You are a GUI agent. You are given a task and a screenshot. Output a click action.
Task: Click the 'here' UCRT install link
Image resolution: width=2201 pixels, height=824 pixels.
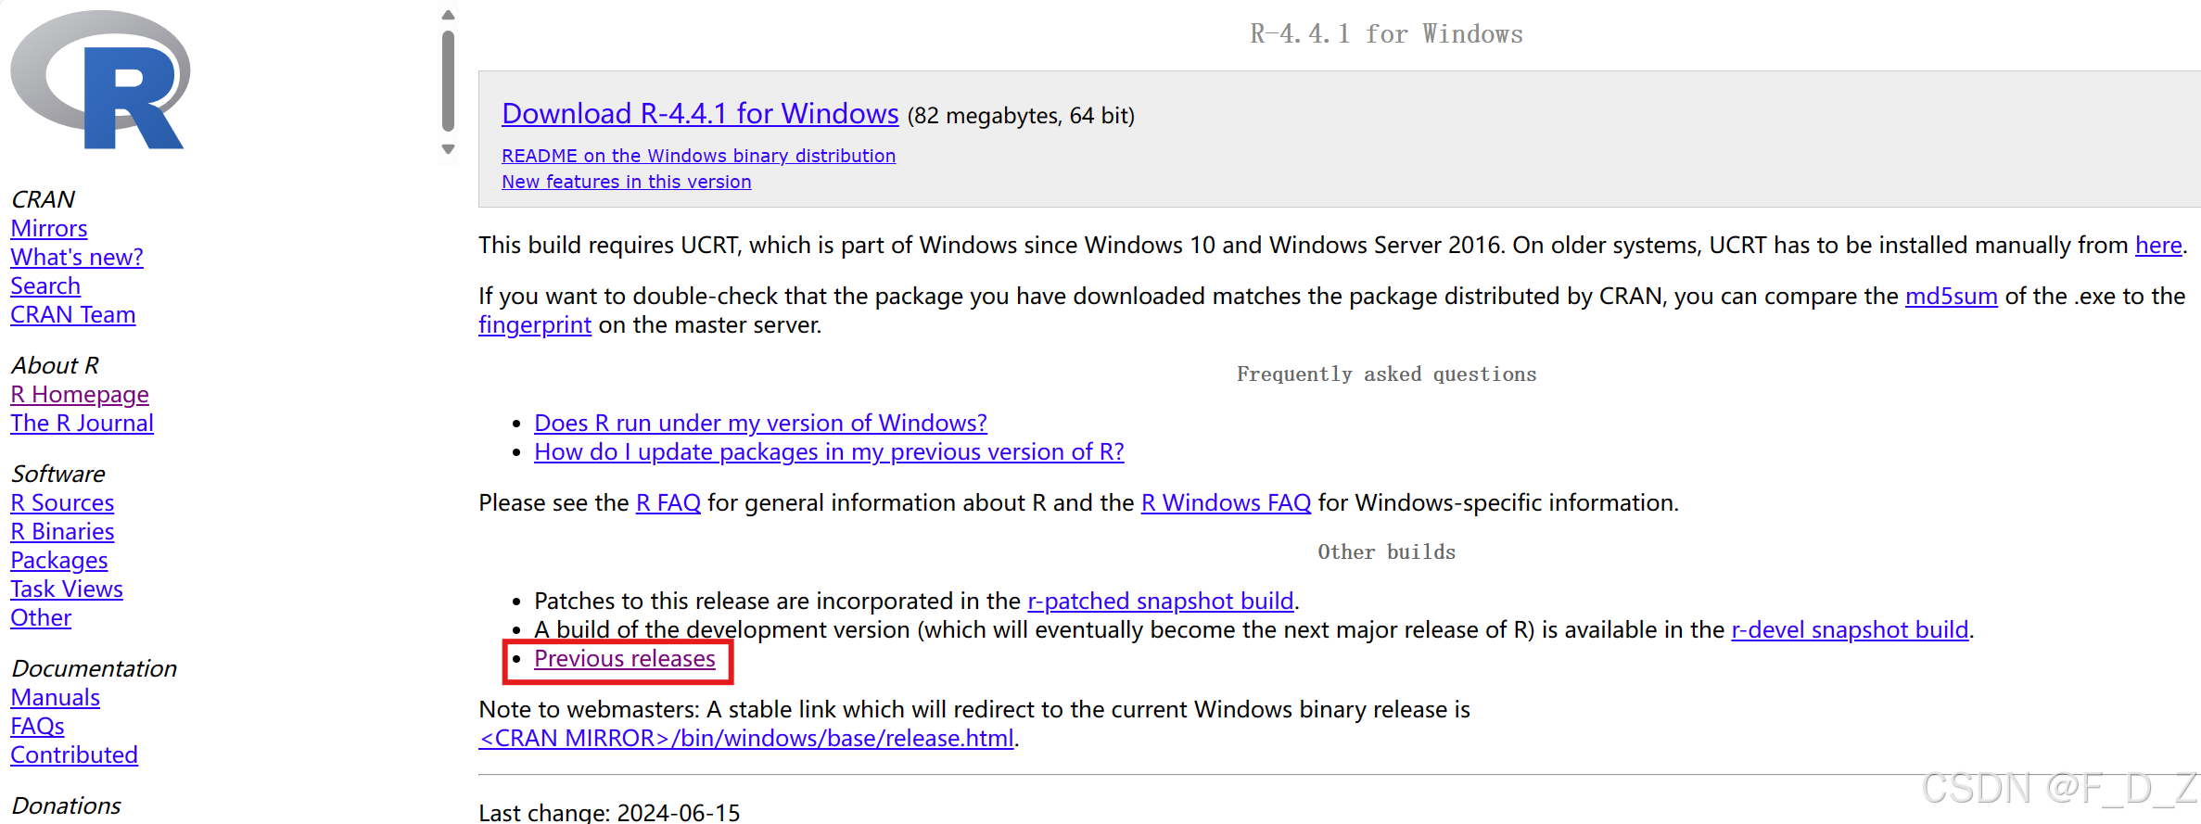[x=2158, y=245]
